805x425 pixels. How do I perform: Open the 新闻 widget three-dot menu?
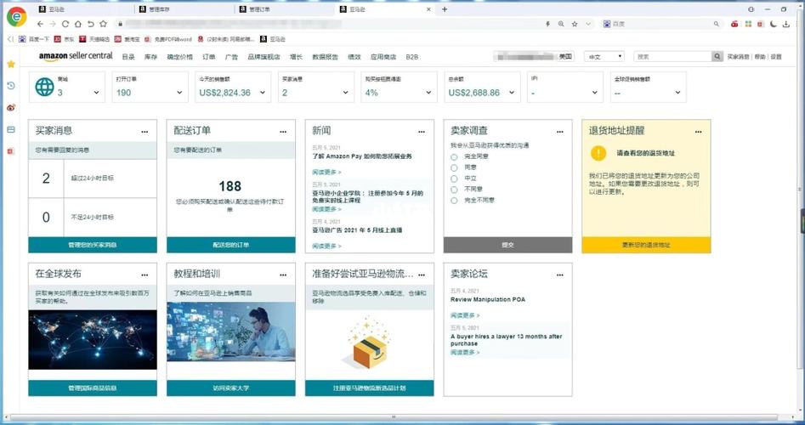(422, 132)
